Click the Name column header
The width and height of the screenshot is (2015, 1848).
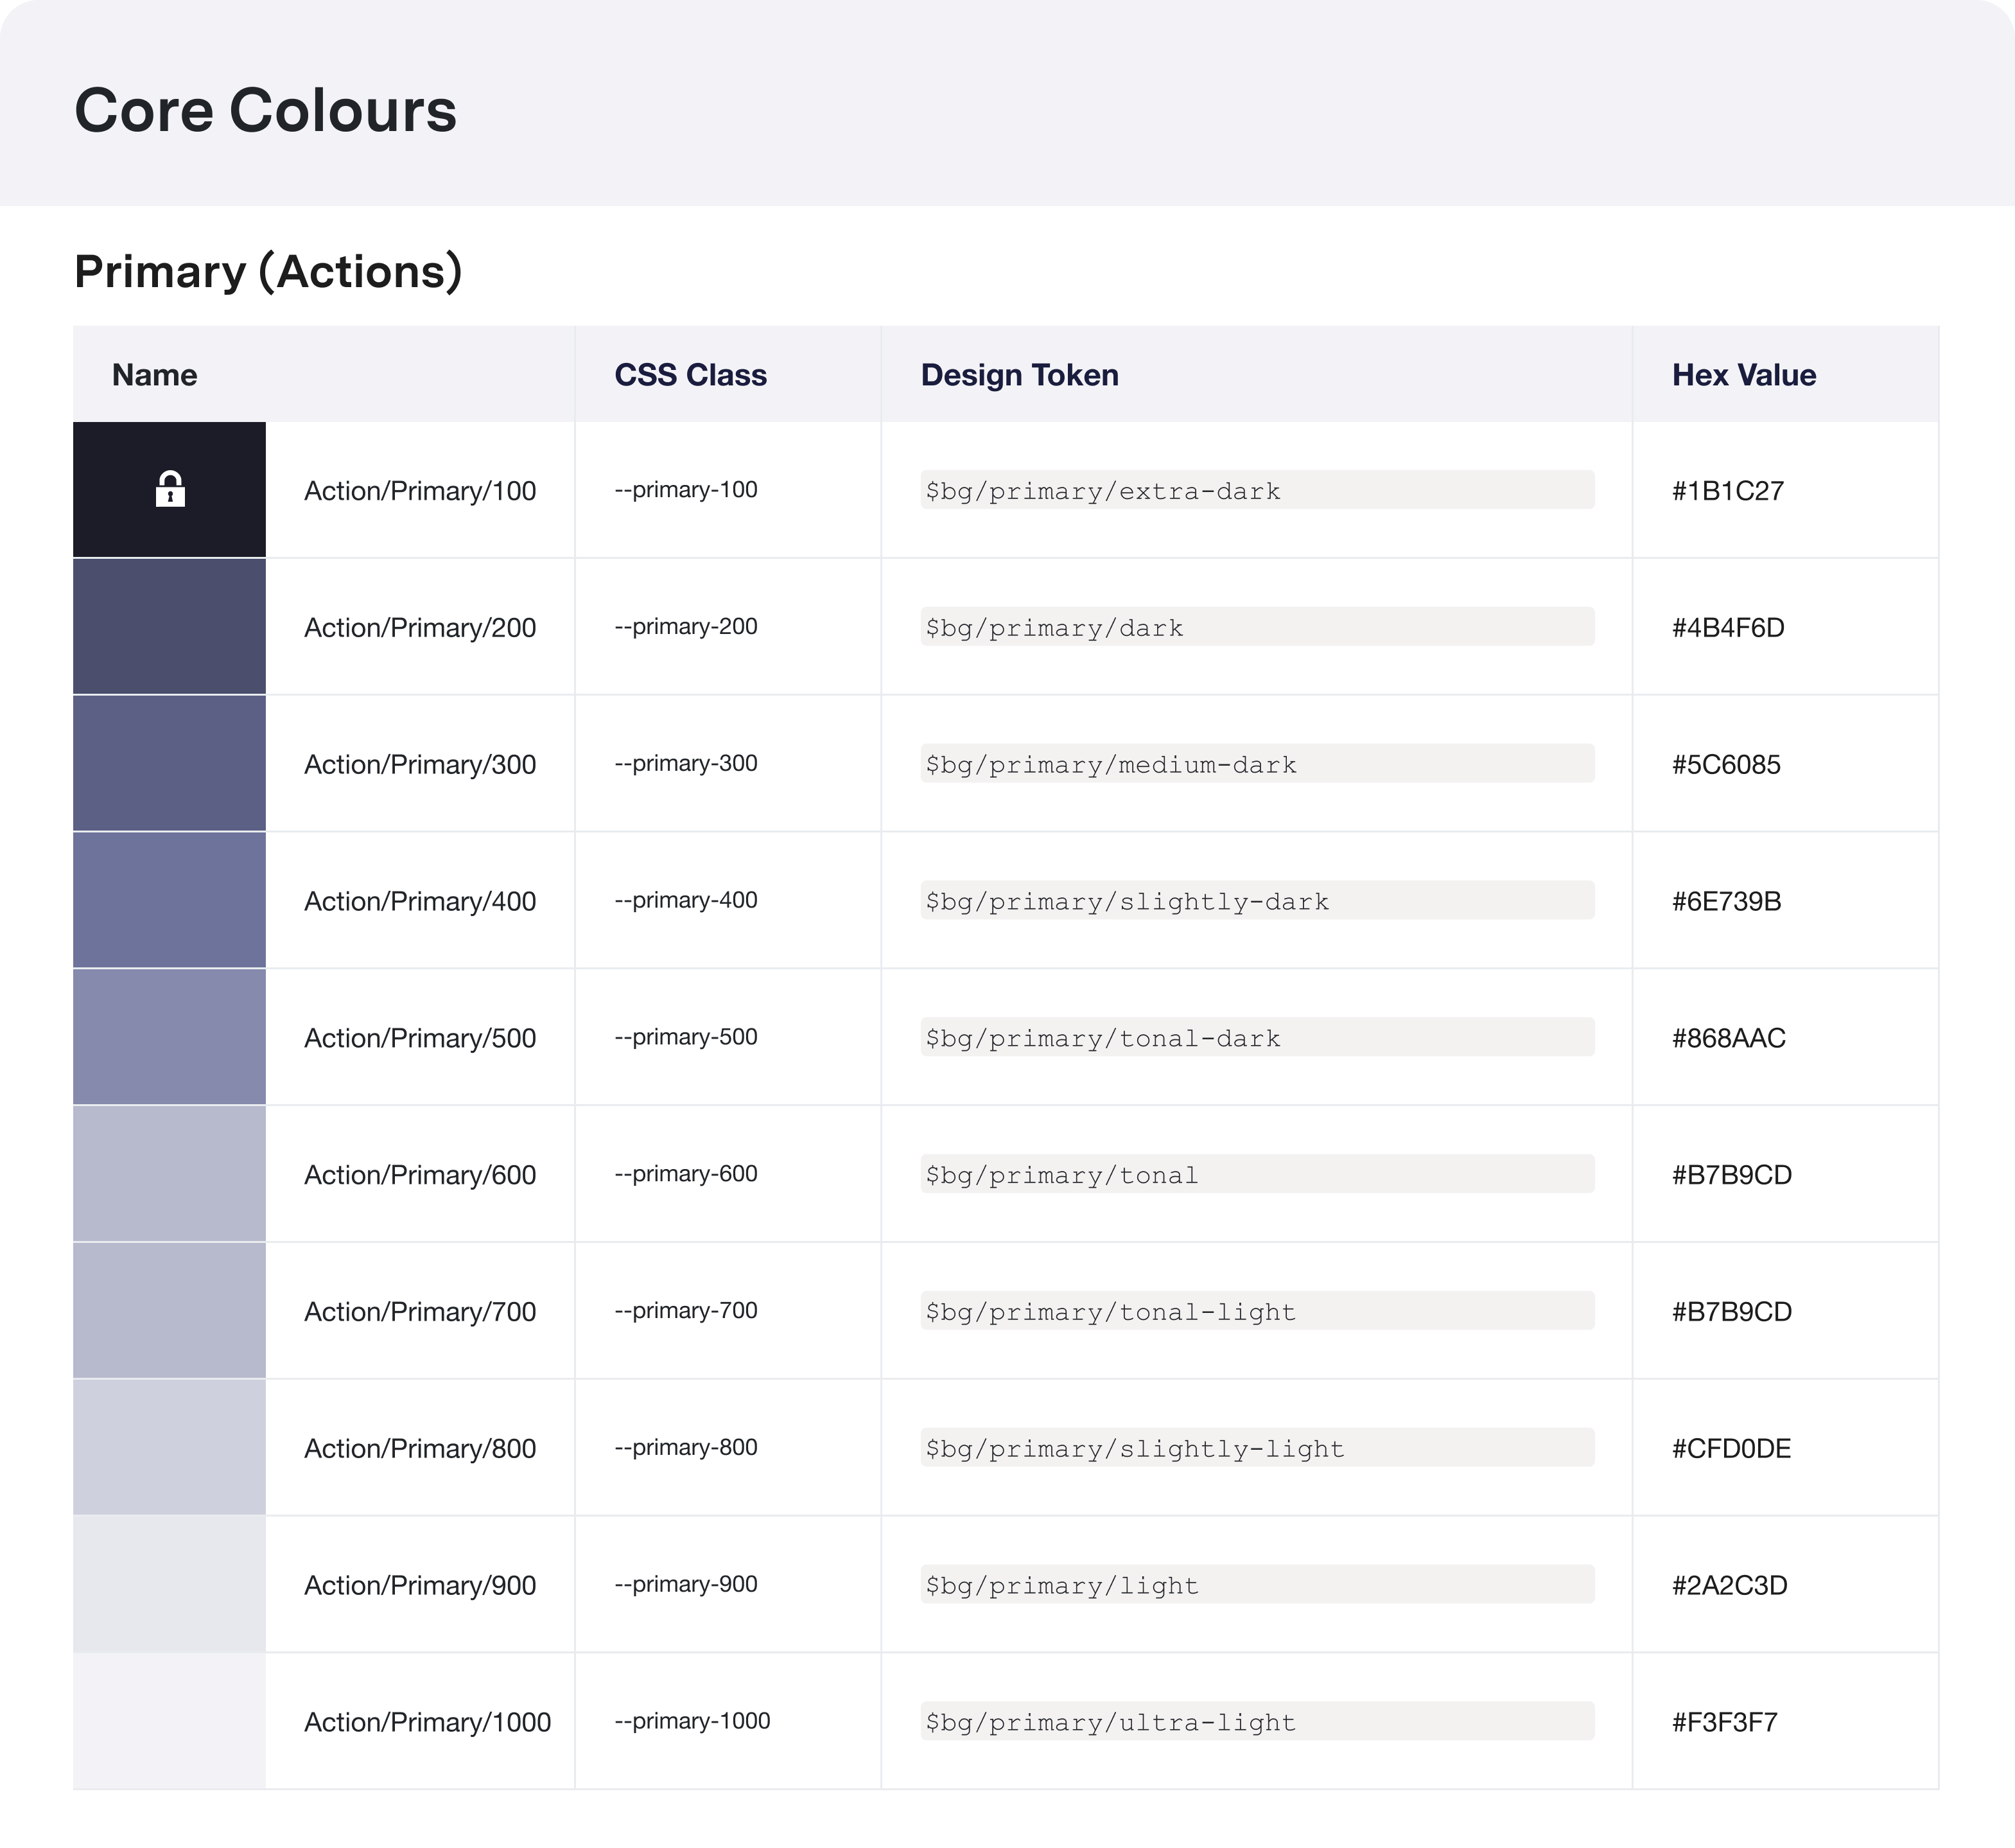tap(155, 375)
